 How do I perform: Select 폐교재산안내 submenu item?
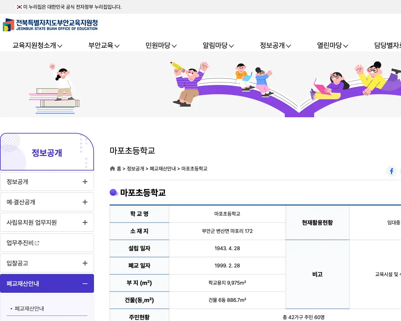point(29,308)
